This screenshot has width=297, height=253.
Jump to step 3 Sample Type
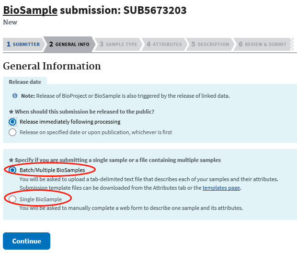118,45
